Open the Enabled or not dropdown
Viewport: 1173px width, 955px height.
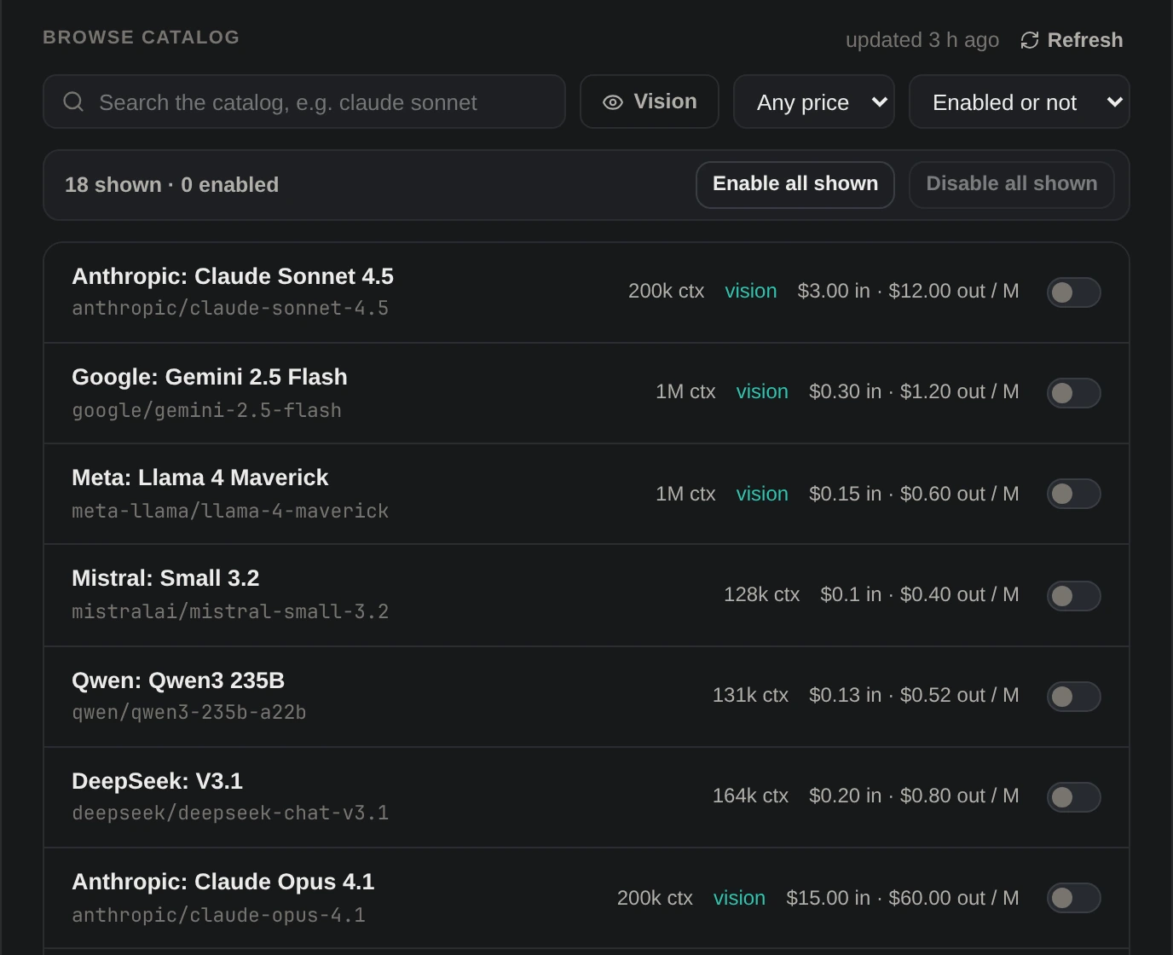tap(1020, 102)
